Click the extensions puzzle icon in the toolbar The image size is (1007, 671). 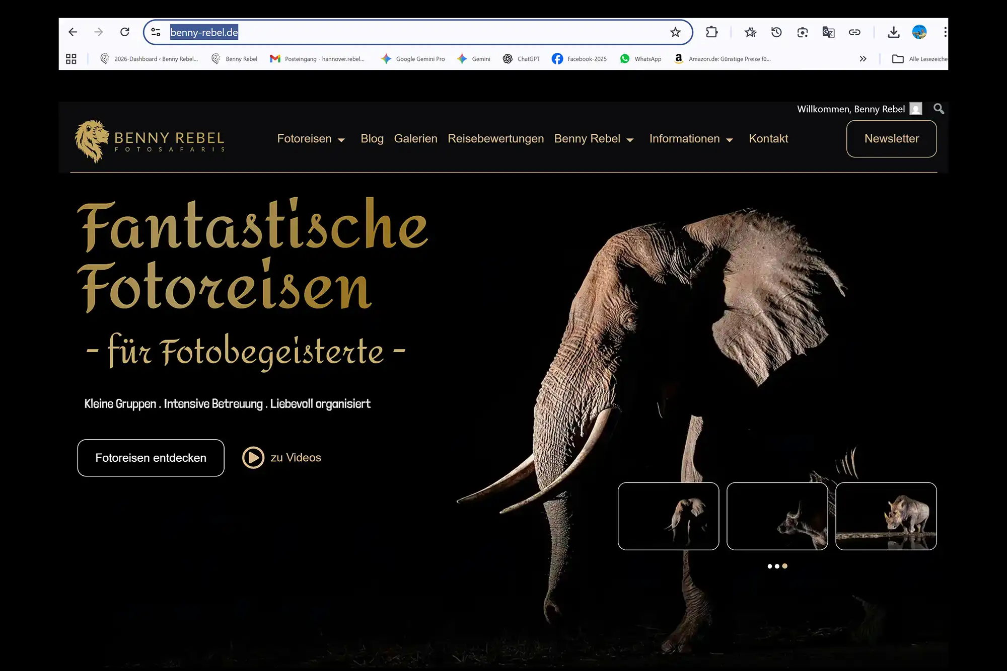point(712,32)
